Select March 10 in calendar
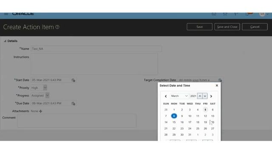The image size is (272, 153). click(x=190, y=116)
